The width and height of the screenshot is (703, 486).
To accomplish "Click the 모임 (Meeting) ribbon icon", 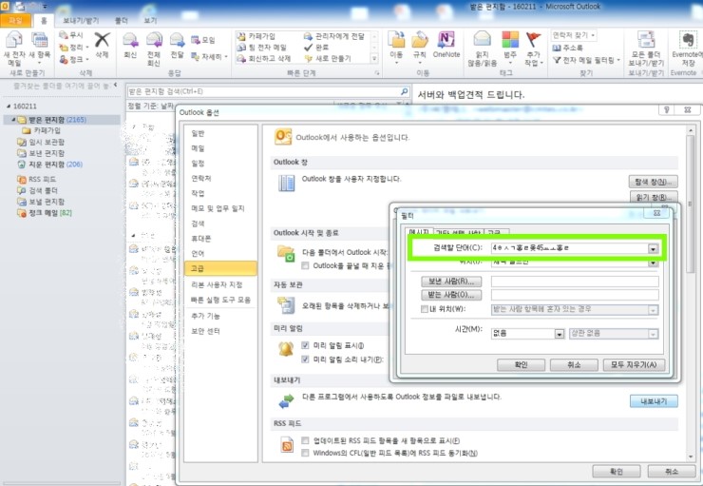I will [x=196, y=40].
